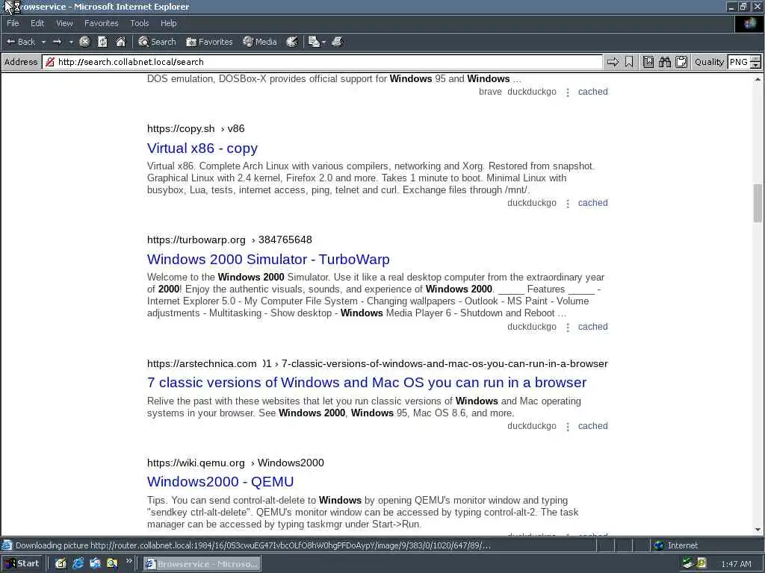Click the Go arrow next to address bar
The height and width of the screenshot is (573, 765).
tap(613, 62)
